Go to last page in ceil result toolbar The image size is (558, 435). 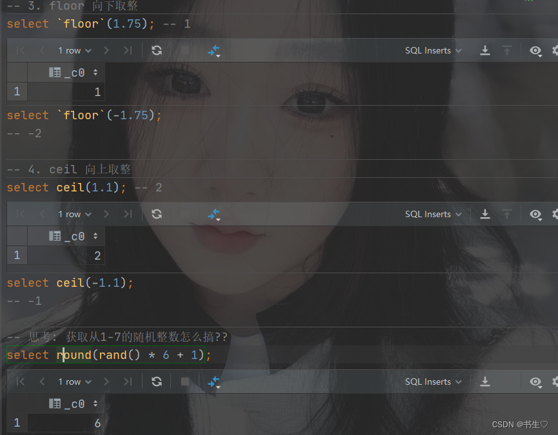click(128, 214)
